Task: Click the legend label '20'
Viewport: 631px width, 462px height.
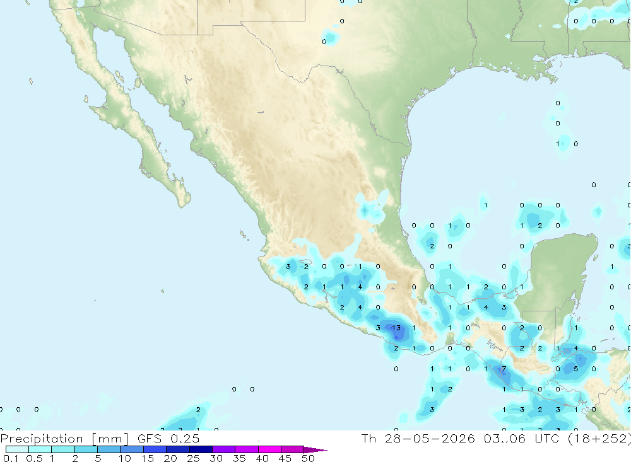Action: click(x=170, y=458)
